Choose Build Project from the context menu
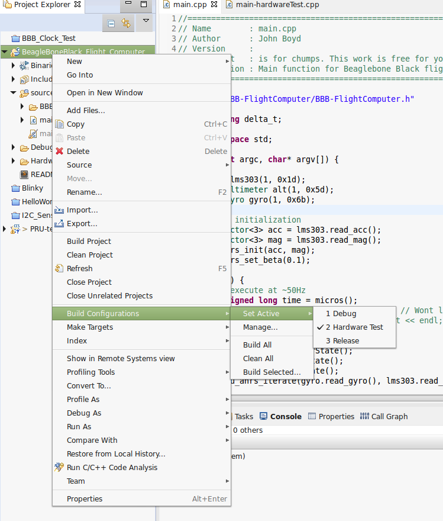 point(89,242)
